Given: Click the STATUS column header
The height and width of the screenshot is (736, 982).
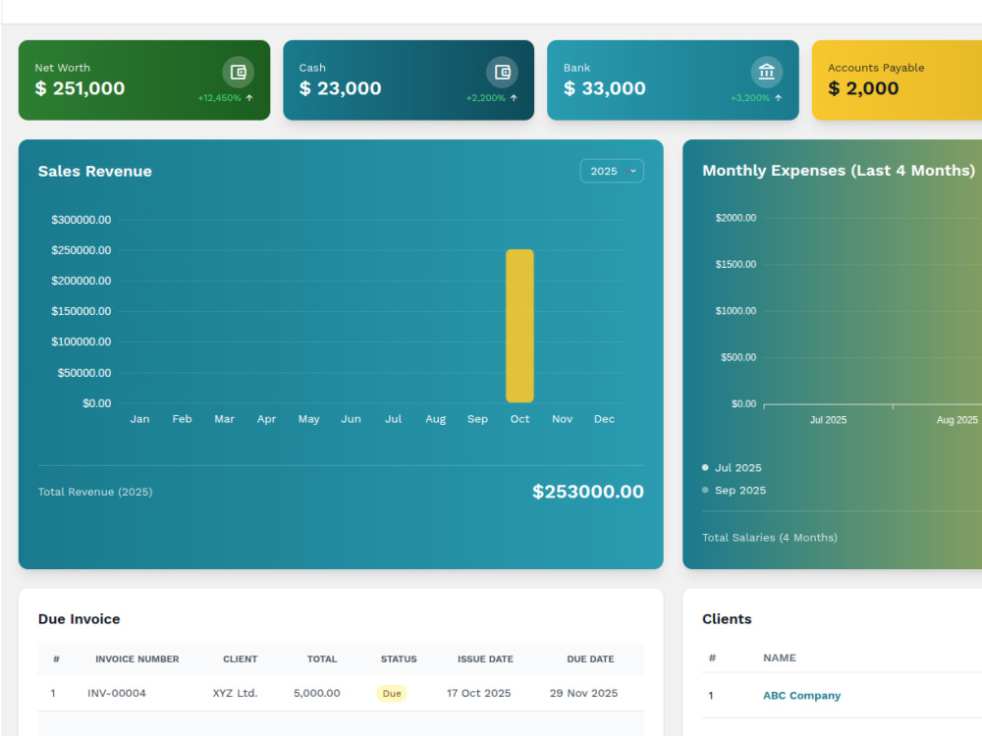Looking at the screenshot, I should [x=399, y=659].
